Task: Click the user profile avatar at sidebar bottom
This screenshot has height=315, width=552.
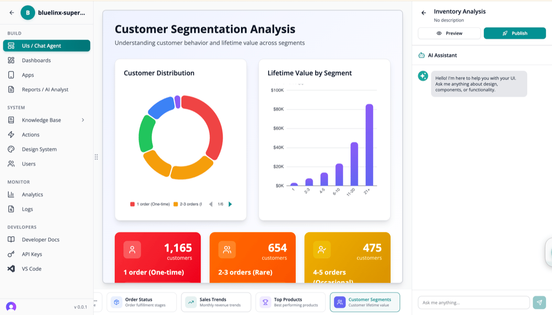Action: [11, 307]
